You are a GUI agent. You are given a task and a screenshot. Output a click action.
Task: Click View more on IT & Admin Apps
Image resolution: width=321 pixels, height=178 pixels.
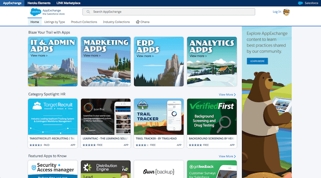[39, 56]
